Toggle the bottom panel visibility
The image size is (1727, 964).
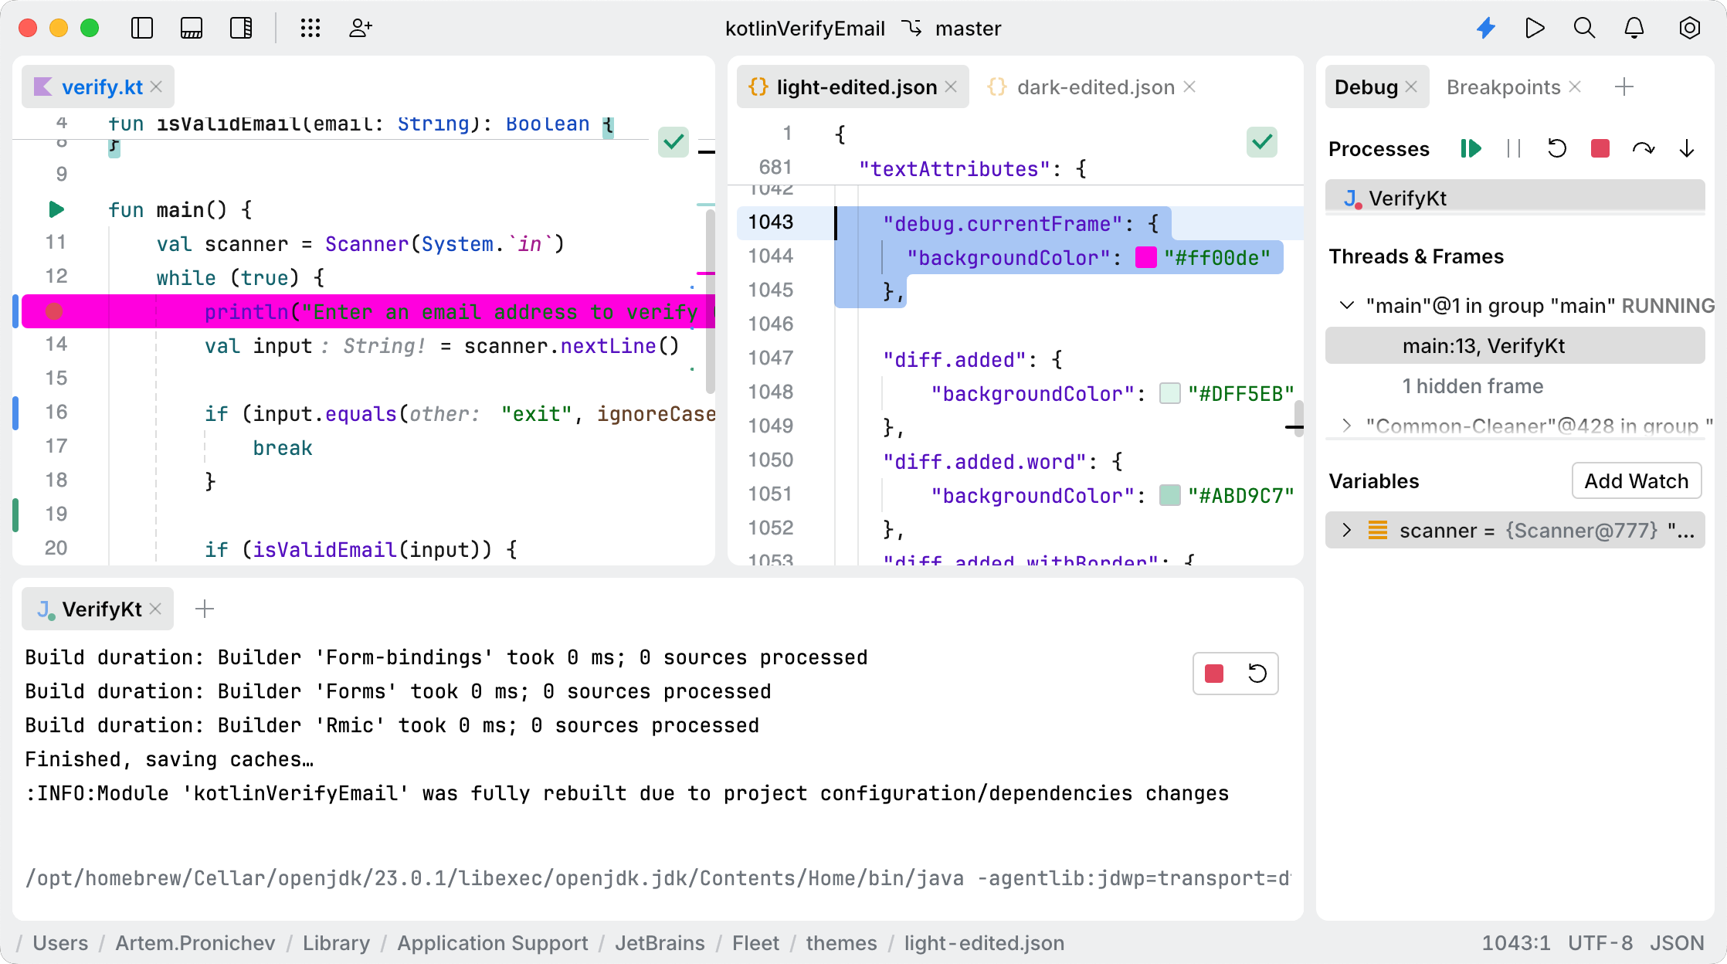192,29
